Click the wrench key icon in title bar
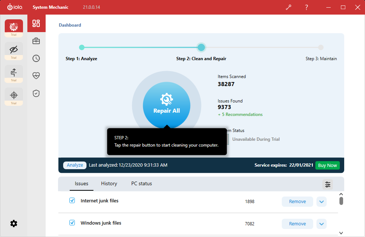The image size is (365, 237). [x=289, y=7]
